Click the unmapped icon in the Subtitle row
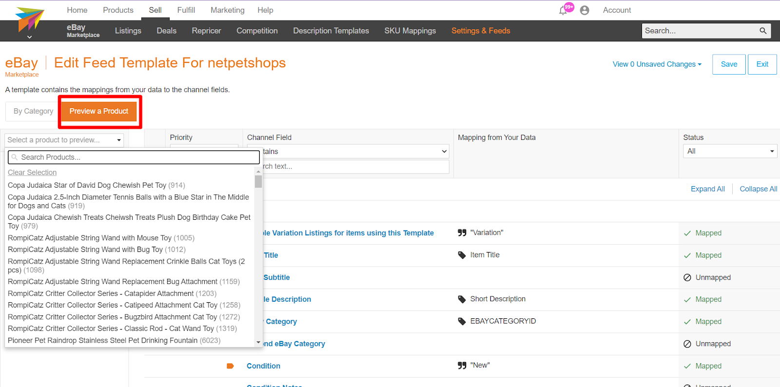The image size is (780, 387). (x=687, y=277)
